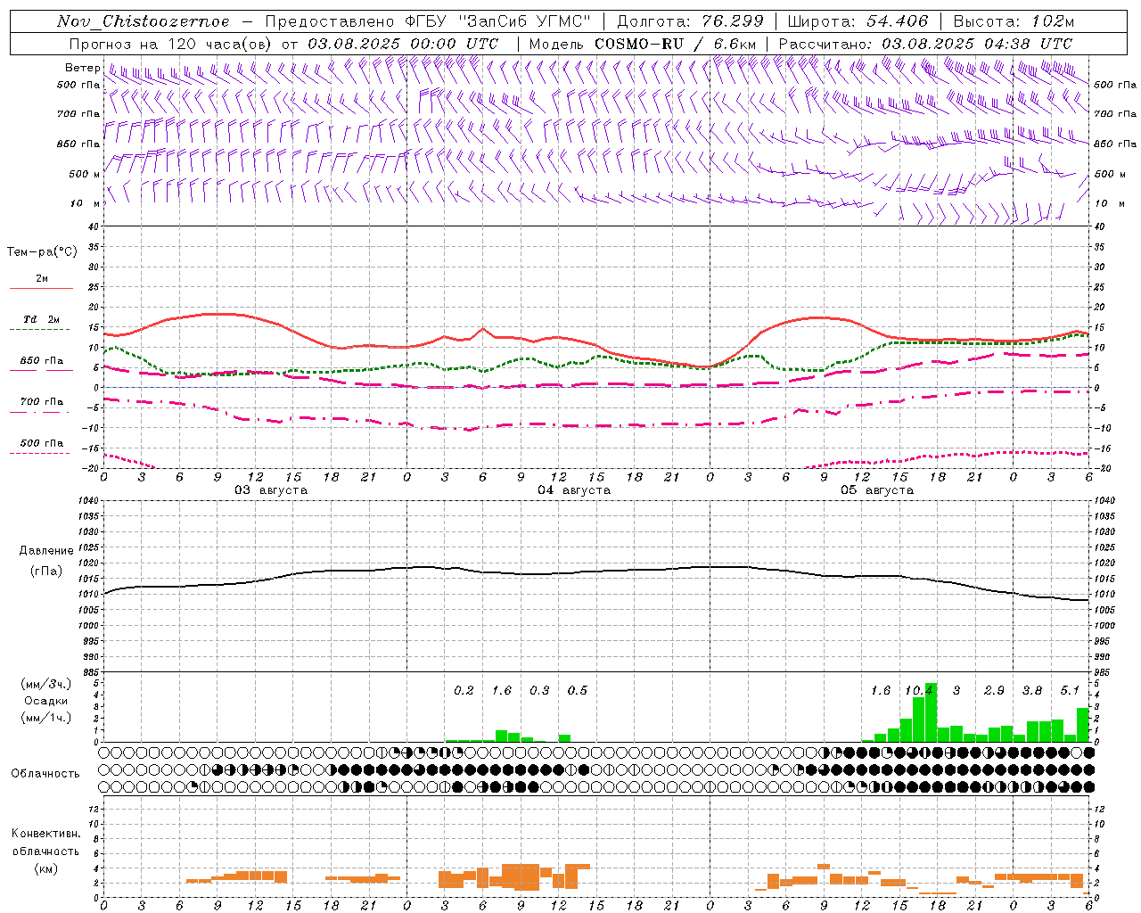Click the Рассчитано: 03.08.2025 04:38 UTC timestamp
1141x913 pixels.
click(925, 44)
